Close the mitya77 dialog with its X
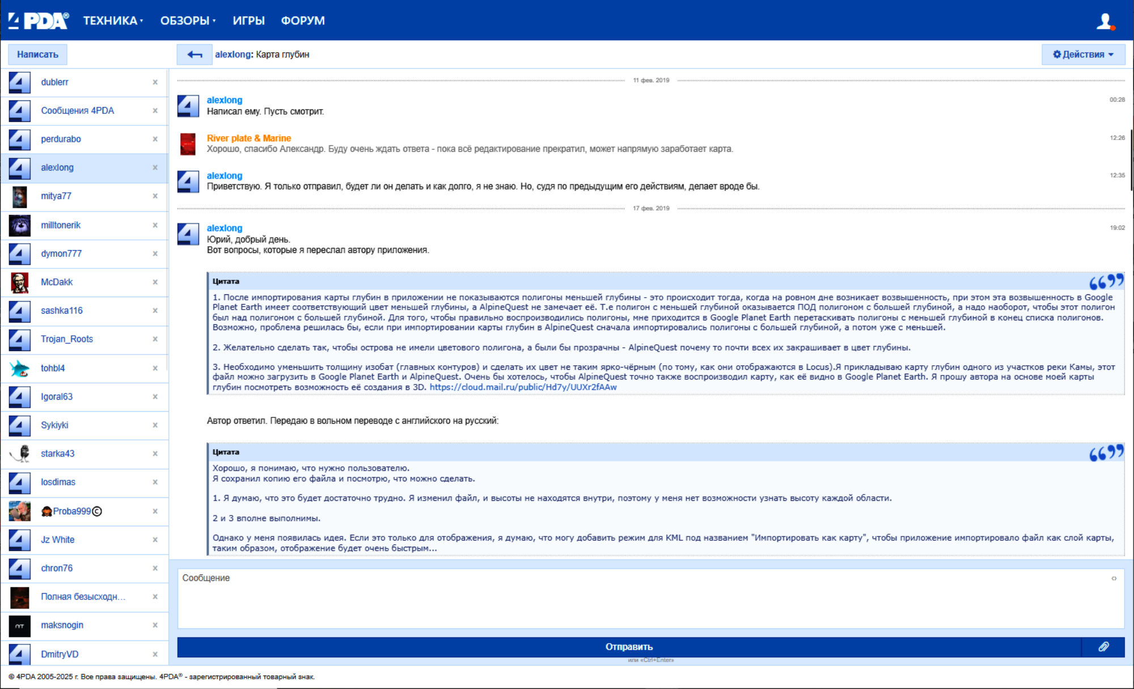1134x689 pixels. pyautogui.click(x=155, y=196)
